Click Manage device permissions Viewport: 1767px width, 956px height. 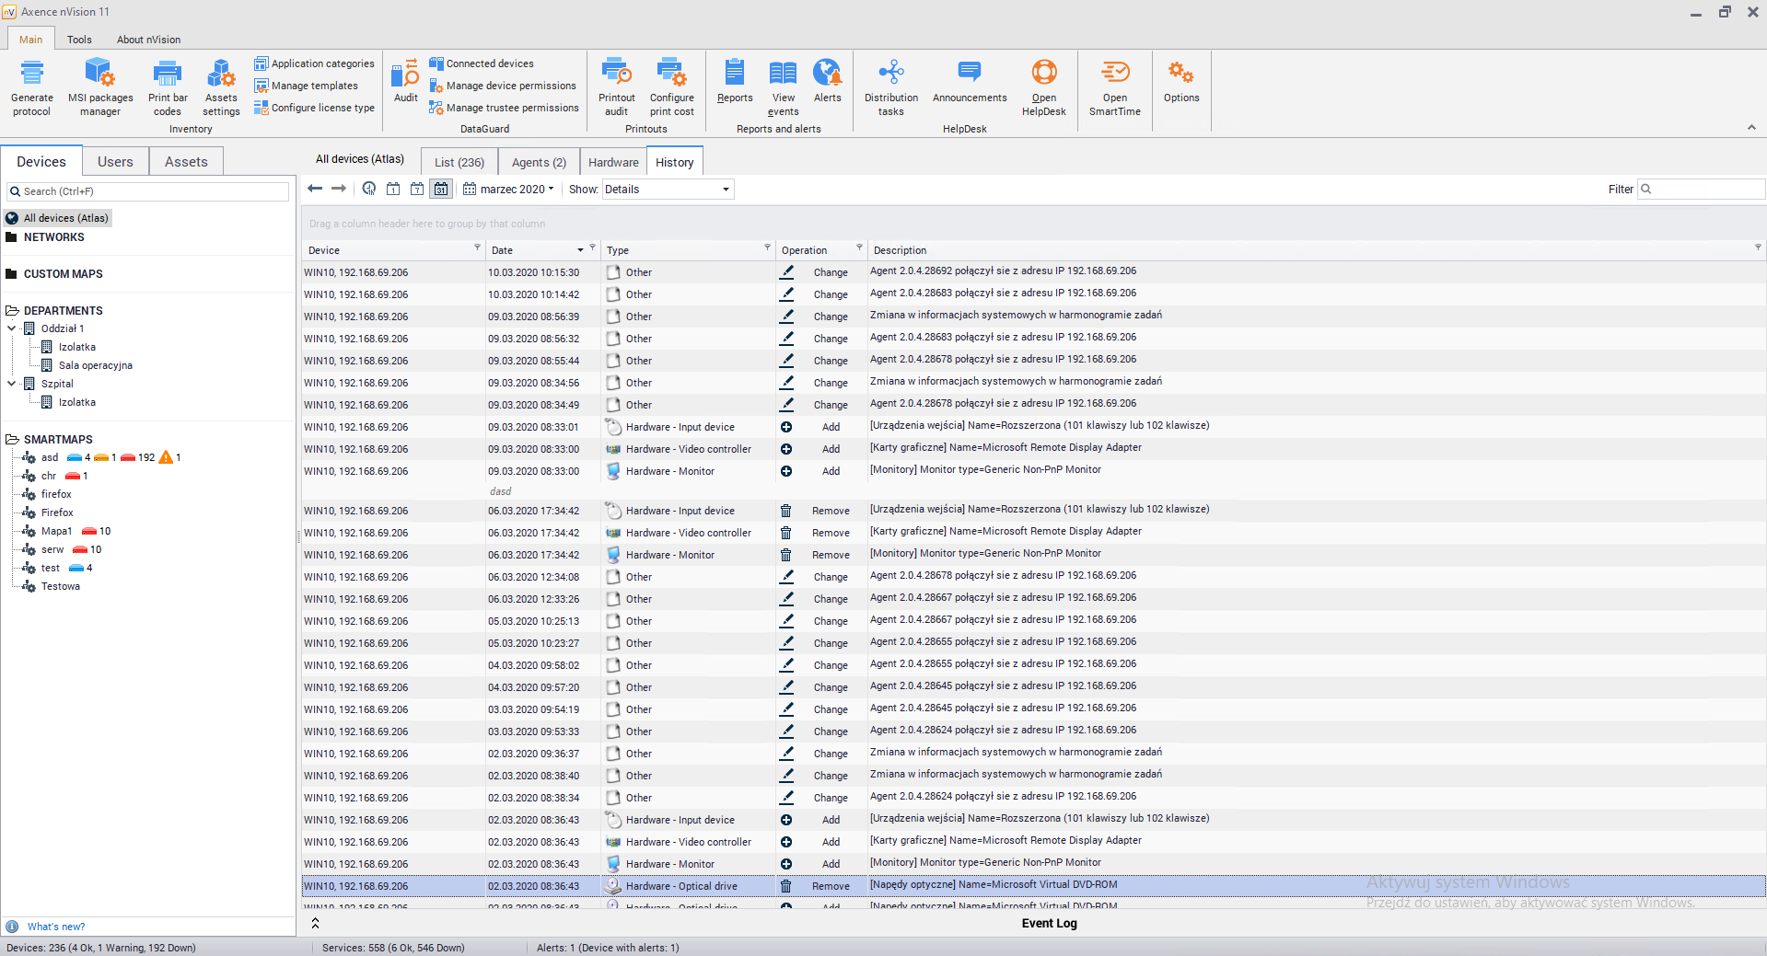[510, 86]
